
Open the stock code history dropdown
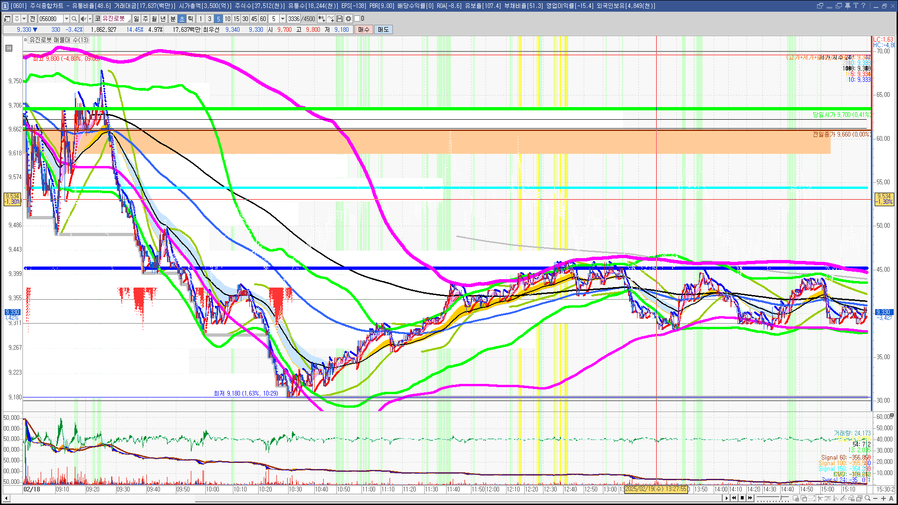pos(66,19)
